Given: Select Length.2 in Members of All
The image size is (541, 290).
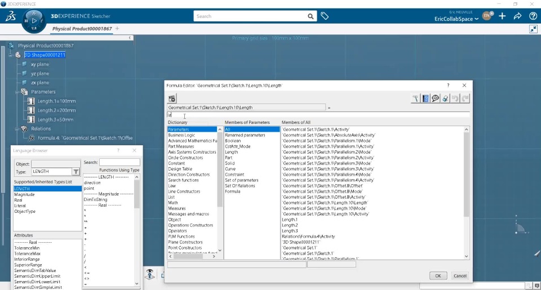Looking at the screenshot, I should [x=290, y=225].
